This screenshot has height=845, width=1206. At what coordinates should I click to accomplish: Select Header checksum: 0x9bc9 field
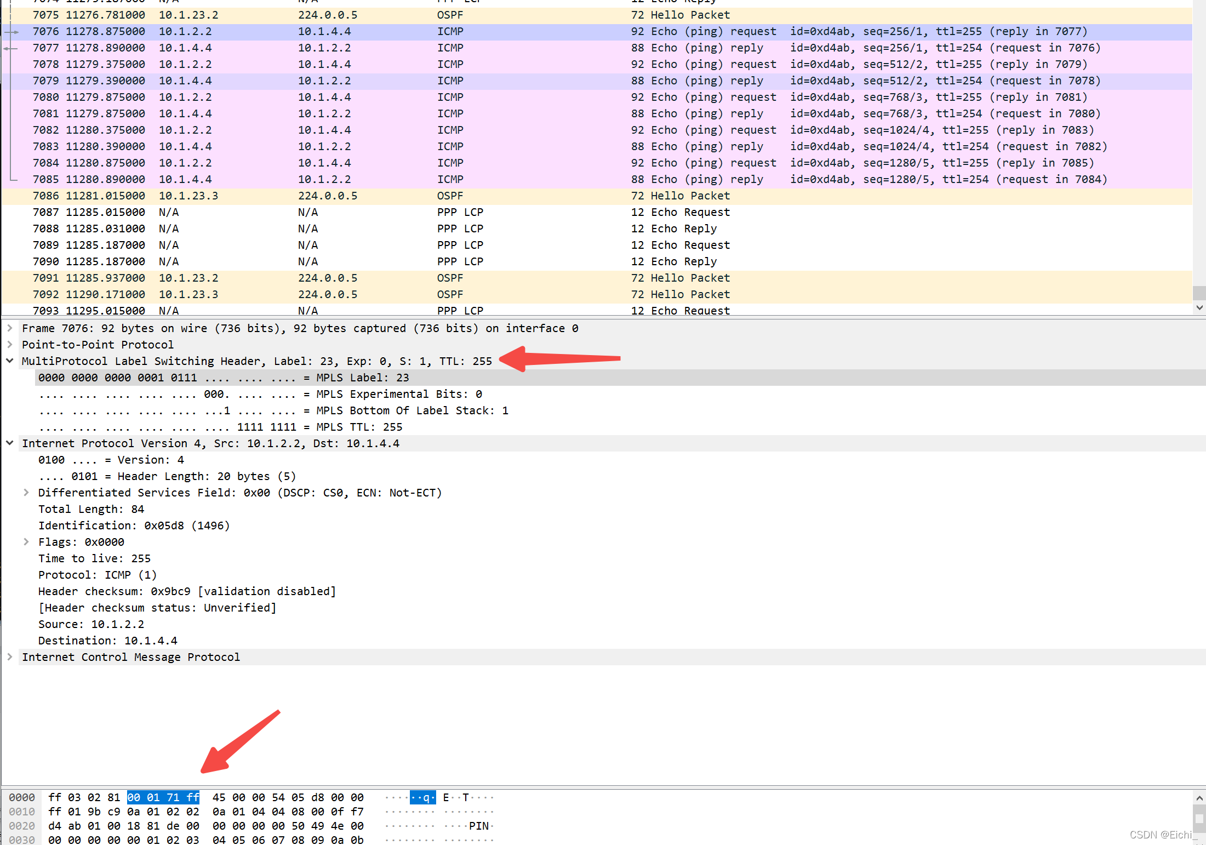[x=620, y=591]
